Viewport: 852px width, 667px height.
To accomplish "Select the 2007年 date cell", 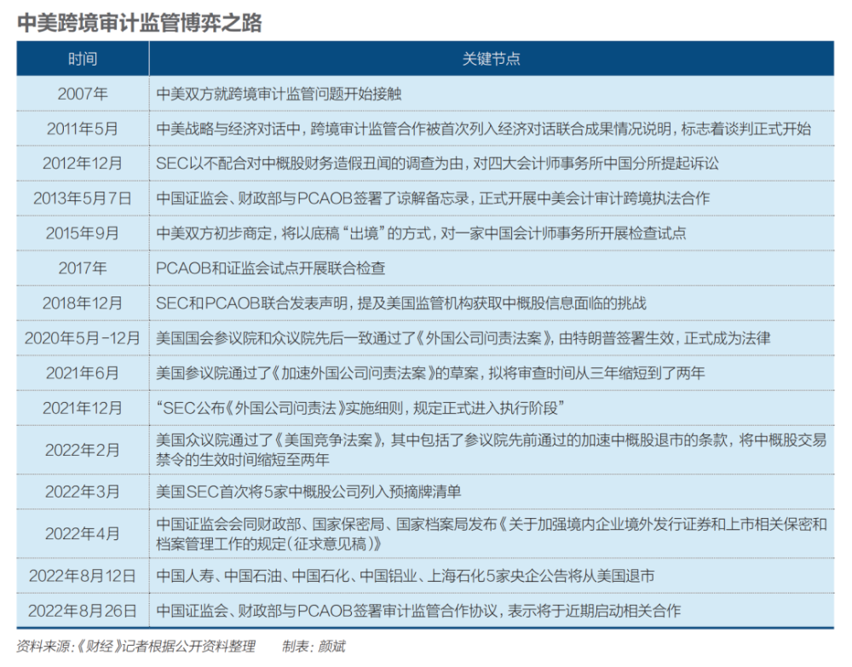I will tap(83, 94).
